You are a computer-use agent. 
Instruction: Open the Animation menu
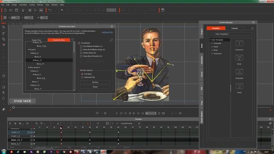[x=23, y=5]
